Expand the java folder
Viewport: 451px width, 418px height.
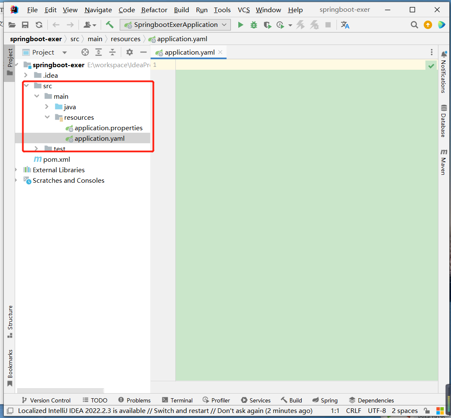point(47,107)
